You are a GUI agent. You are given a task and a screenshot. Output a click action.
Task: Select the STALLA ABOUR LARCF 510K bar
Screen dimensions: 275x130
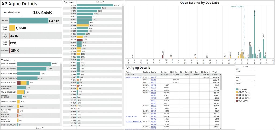click(21, 92)
